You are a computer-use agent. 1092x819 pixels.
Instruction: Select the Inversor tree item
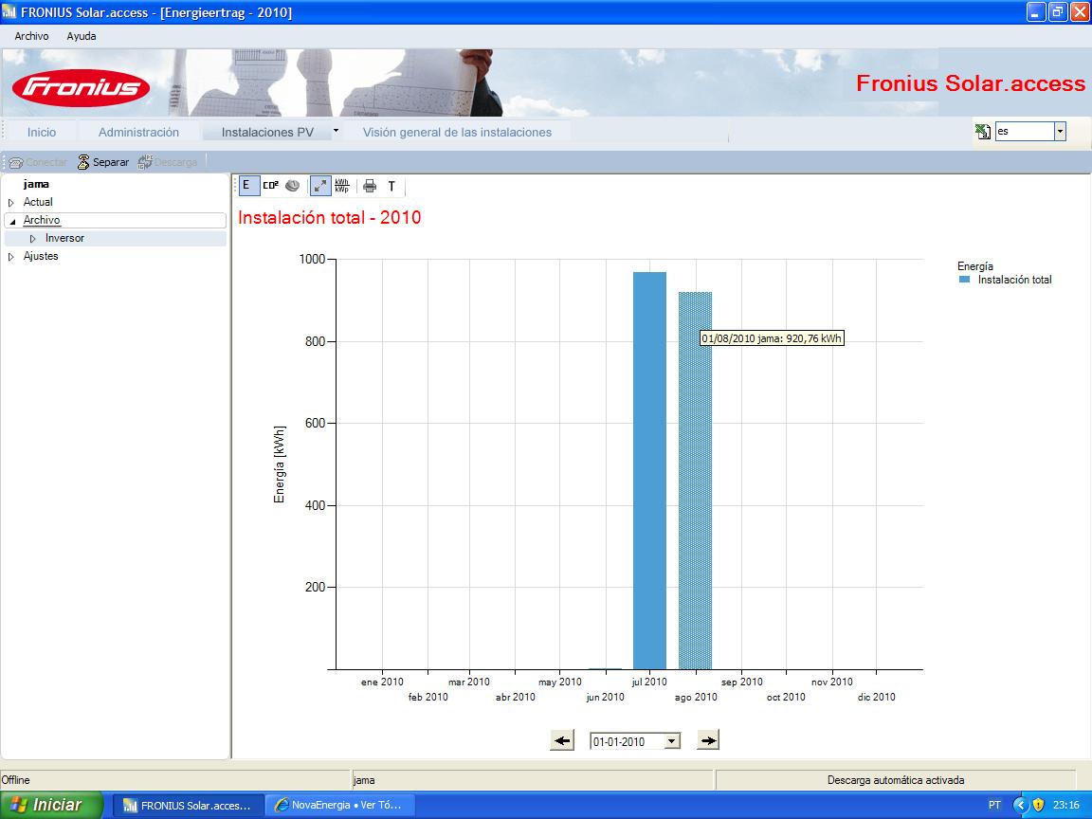pos(64,238)
